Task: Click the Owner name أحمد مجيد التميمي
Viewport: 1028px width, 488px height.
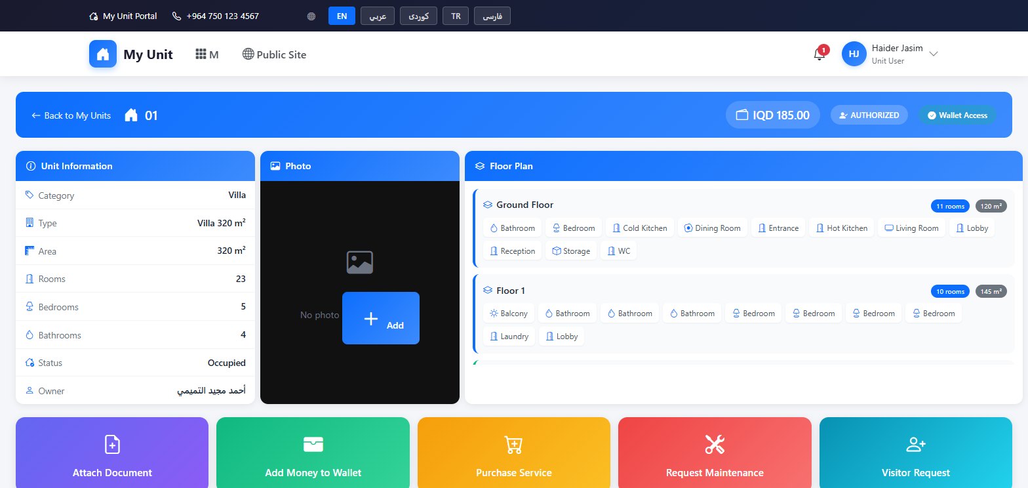Action: point(211,391)
